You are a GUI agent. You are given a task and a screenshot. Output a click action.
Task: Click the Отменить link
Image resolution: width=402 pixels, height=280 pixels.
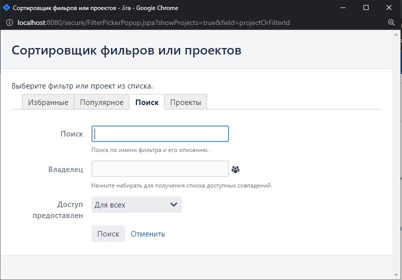(147, 234)
